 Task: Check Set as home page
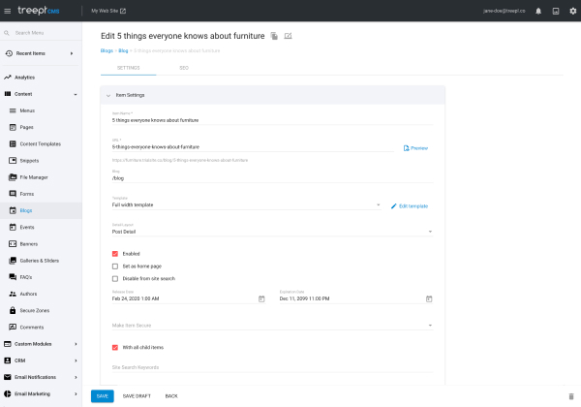(x=115, y=266)
